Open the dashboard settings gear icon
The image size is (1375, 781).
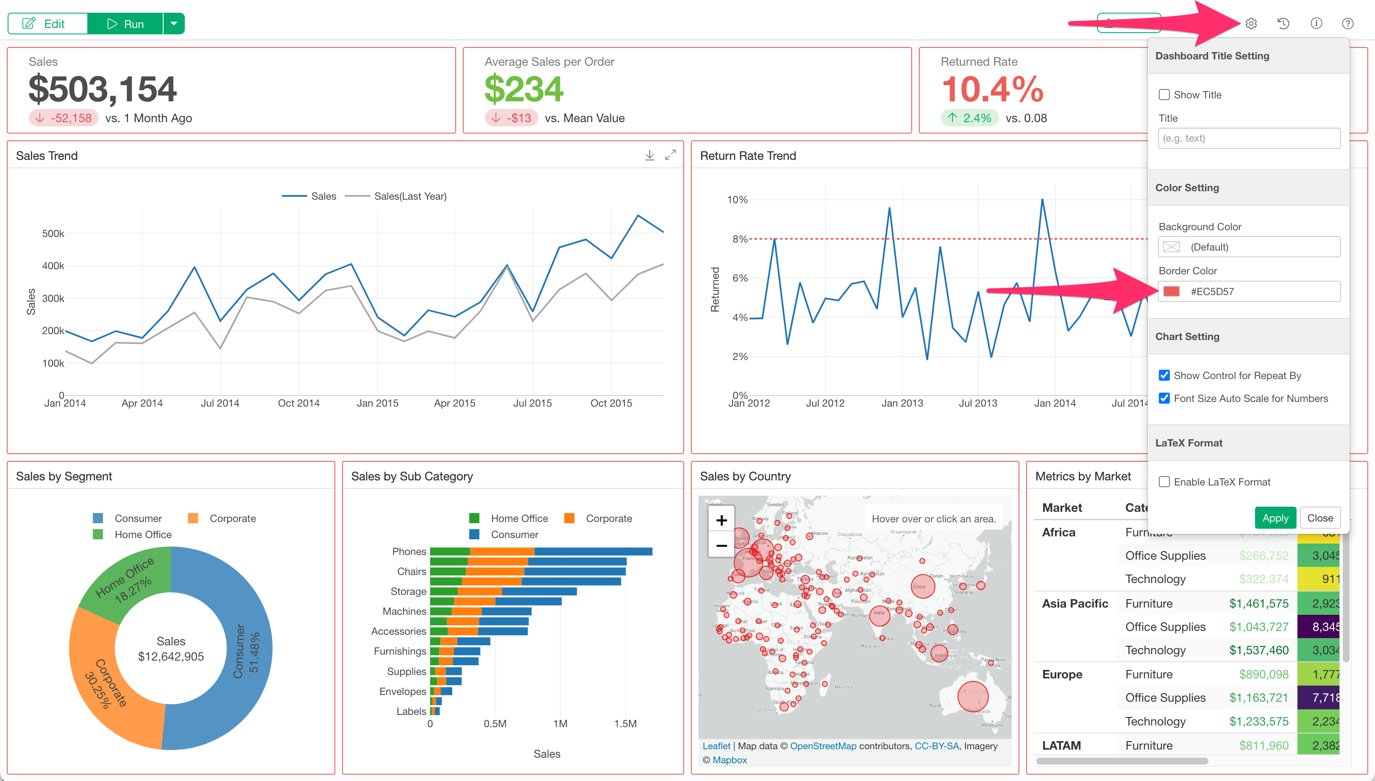point(1251,24)
